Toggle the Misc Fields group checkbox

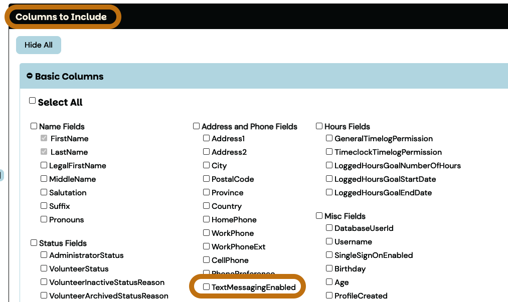click(x=319, y=216)
